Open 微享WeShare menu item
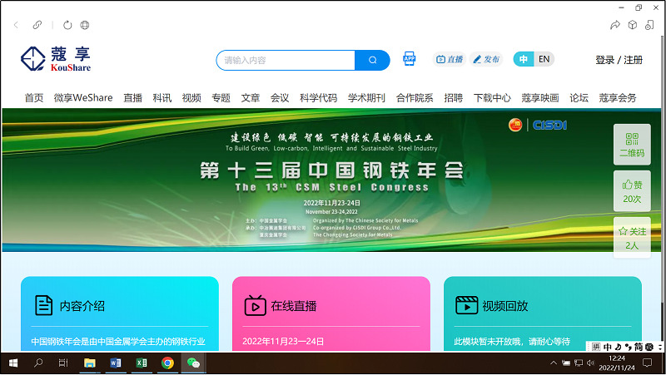This screenshot has height=375, width=666. (83, 98)
